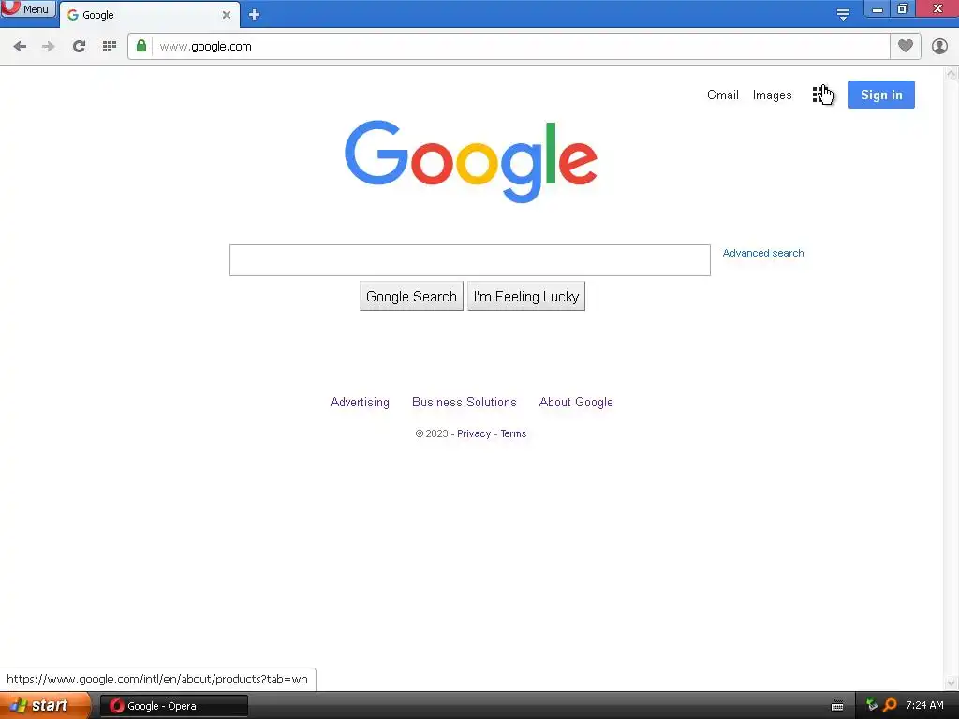Open a new tab with plus icon

(x=255, y=15)
